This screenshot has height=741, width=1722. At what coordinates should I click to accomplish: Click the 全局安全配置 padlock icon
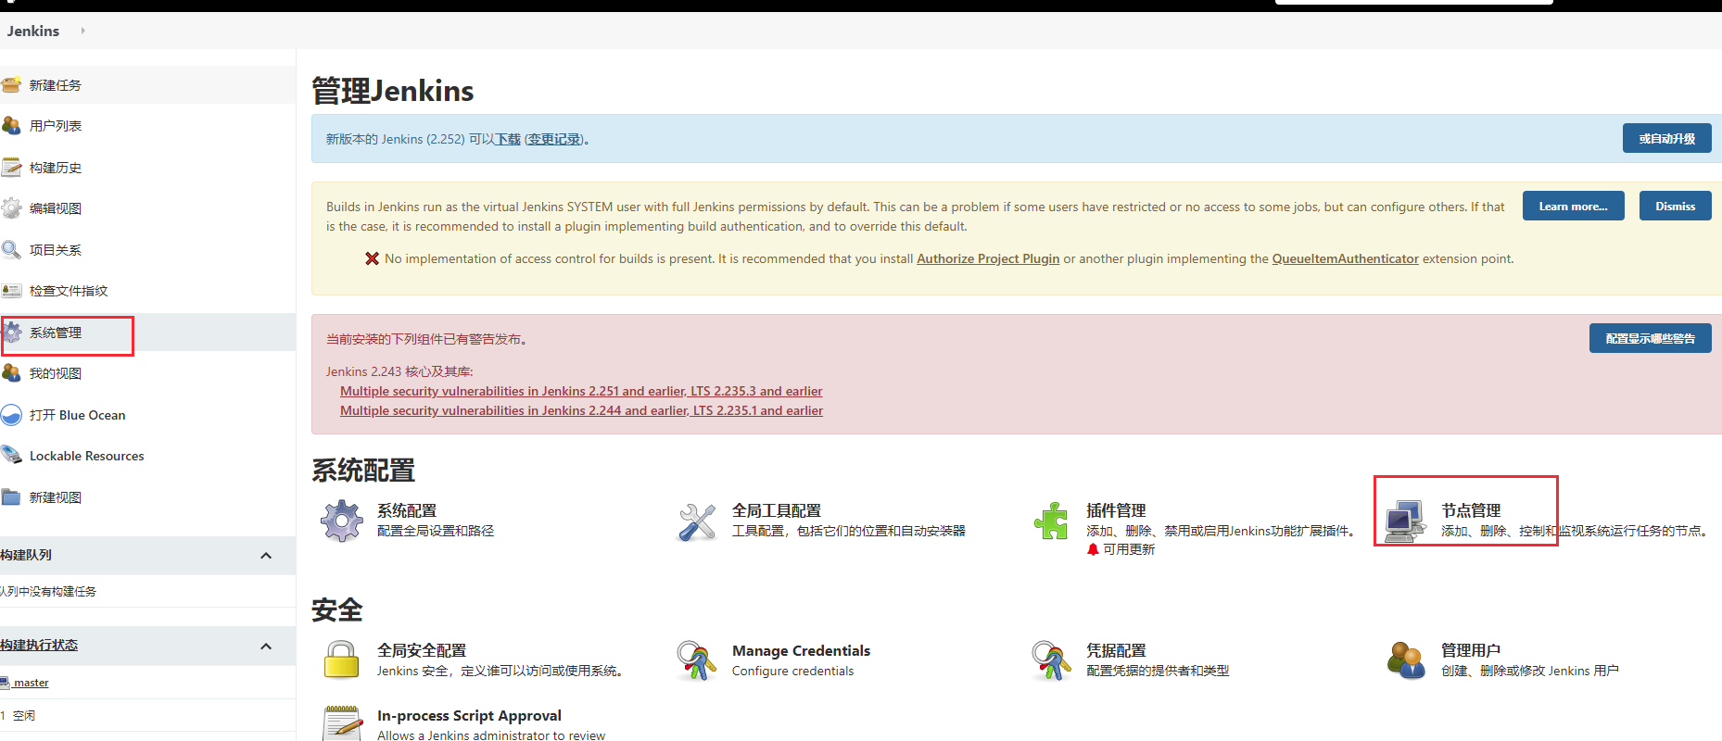pos(341,660)
